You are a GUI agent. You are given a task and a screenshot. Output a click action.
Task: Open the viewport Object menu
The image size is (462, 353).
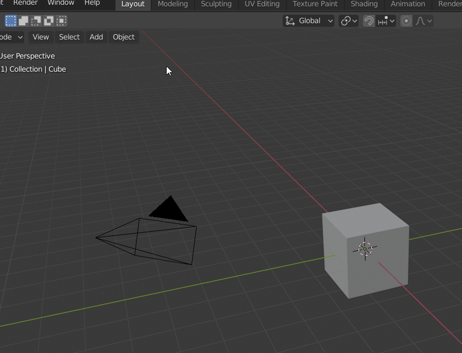point(124,37)
